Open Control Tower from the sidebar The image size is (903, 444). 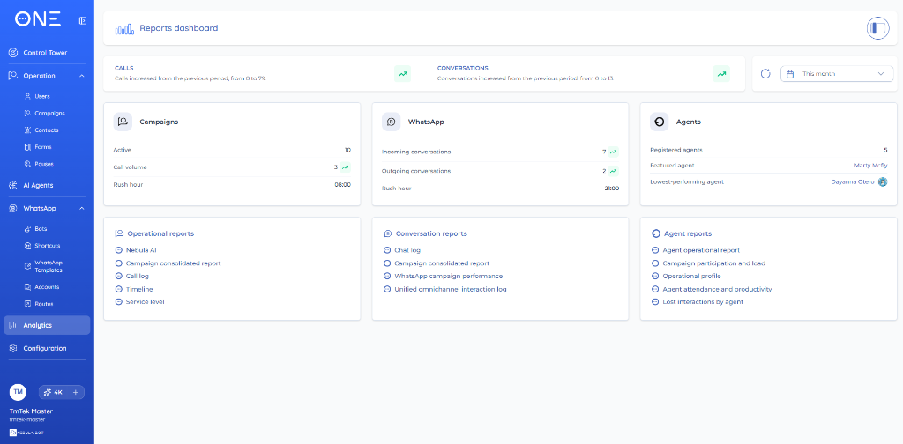(45, 53)
